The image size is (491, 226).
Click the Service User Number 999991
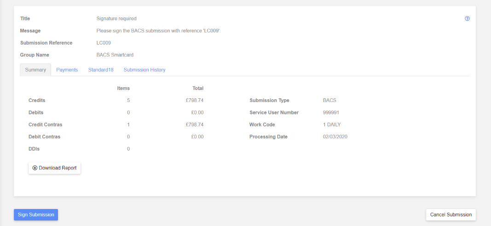pyautogui.click(x=331, y=113)
